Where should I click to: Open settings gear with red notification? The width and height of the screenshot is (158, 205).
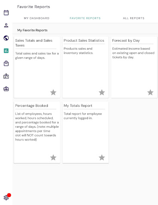(6, 197)
